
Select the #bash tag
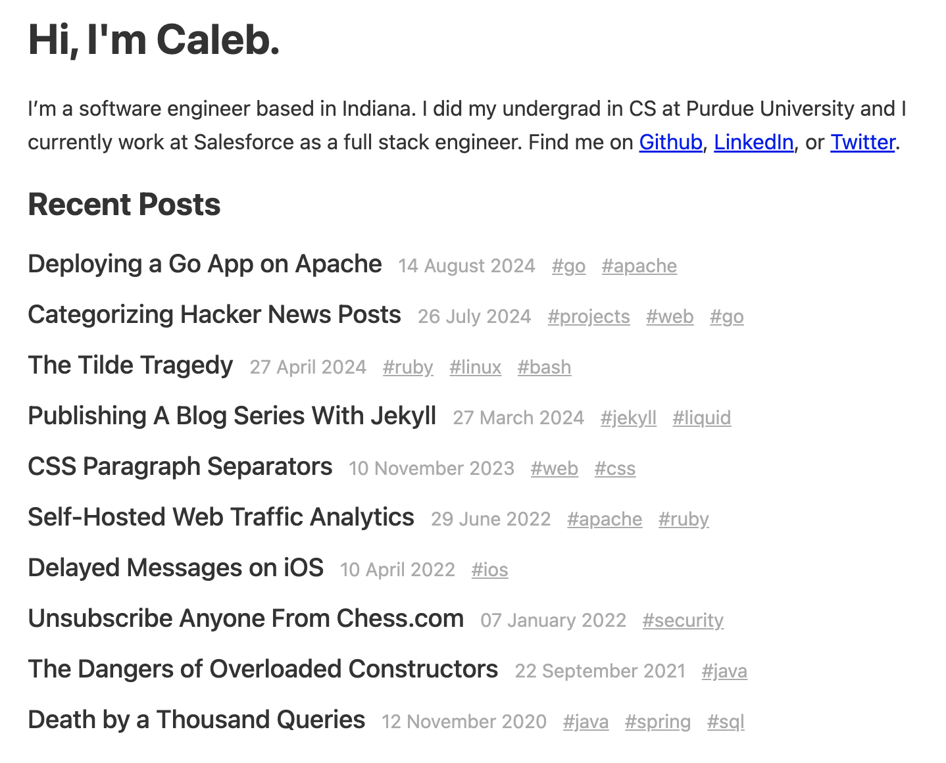544,367
